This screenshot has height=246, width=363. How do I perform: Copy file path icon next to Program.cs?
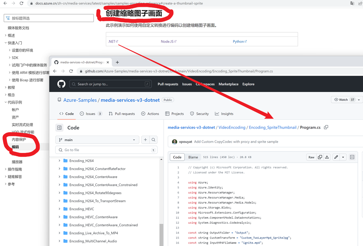[326, 127]
